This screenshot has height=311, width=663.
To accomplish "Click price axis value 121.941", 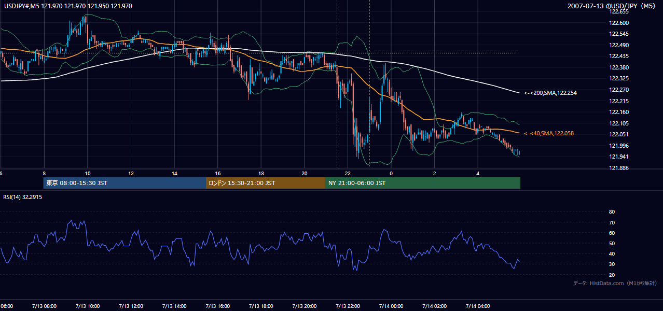I will click(619, 157).
